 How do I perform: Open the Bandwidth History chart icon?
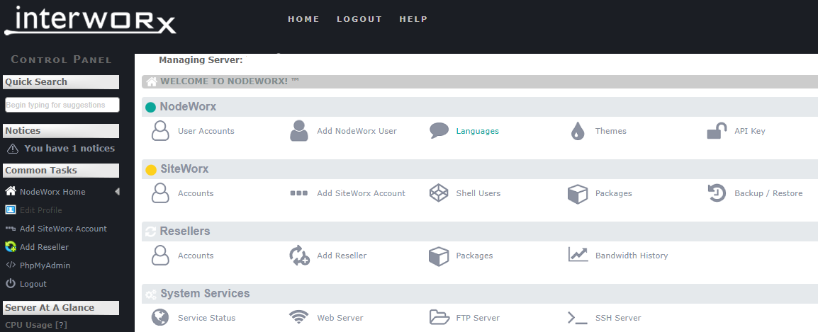coord(578,256)
